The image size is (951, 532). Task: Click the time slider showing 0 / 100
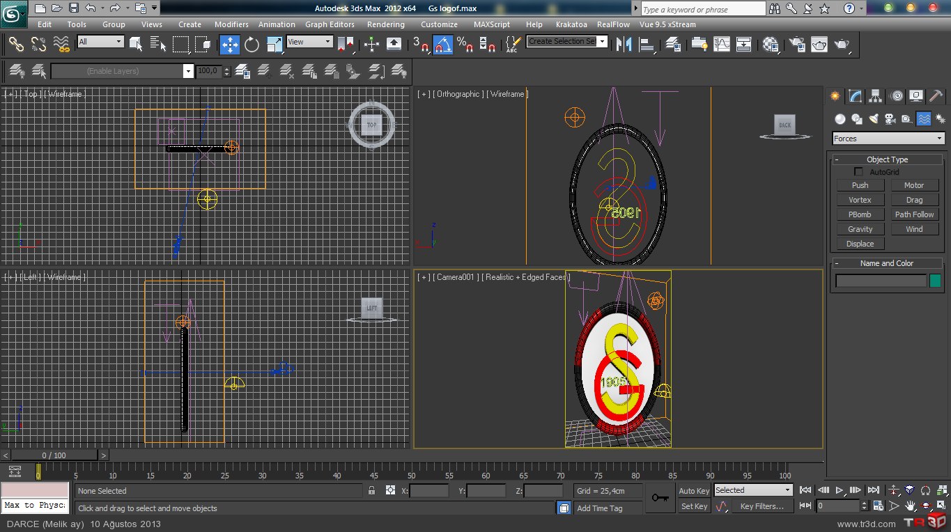tap(54, 455)
